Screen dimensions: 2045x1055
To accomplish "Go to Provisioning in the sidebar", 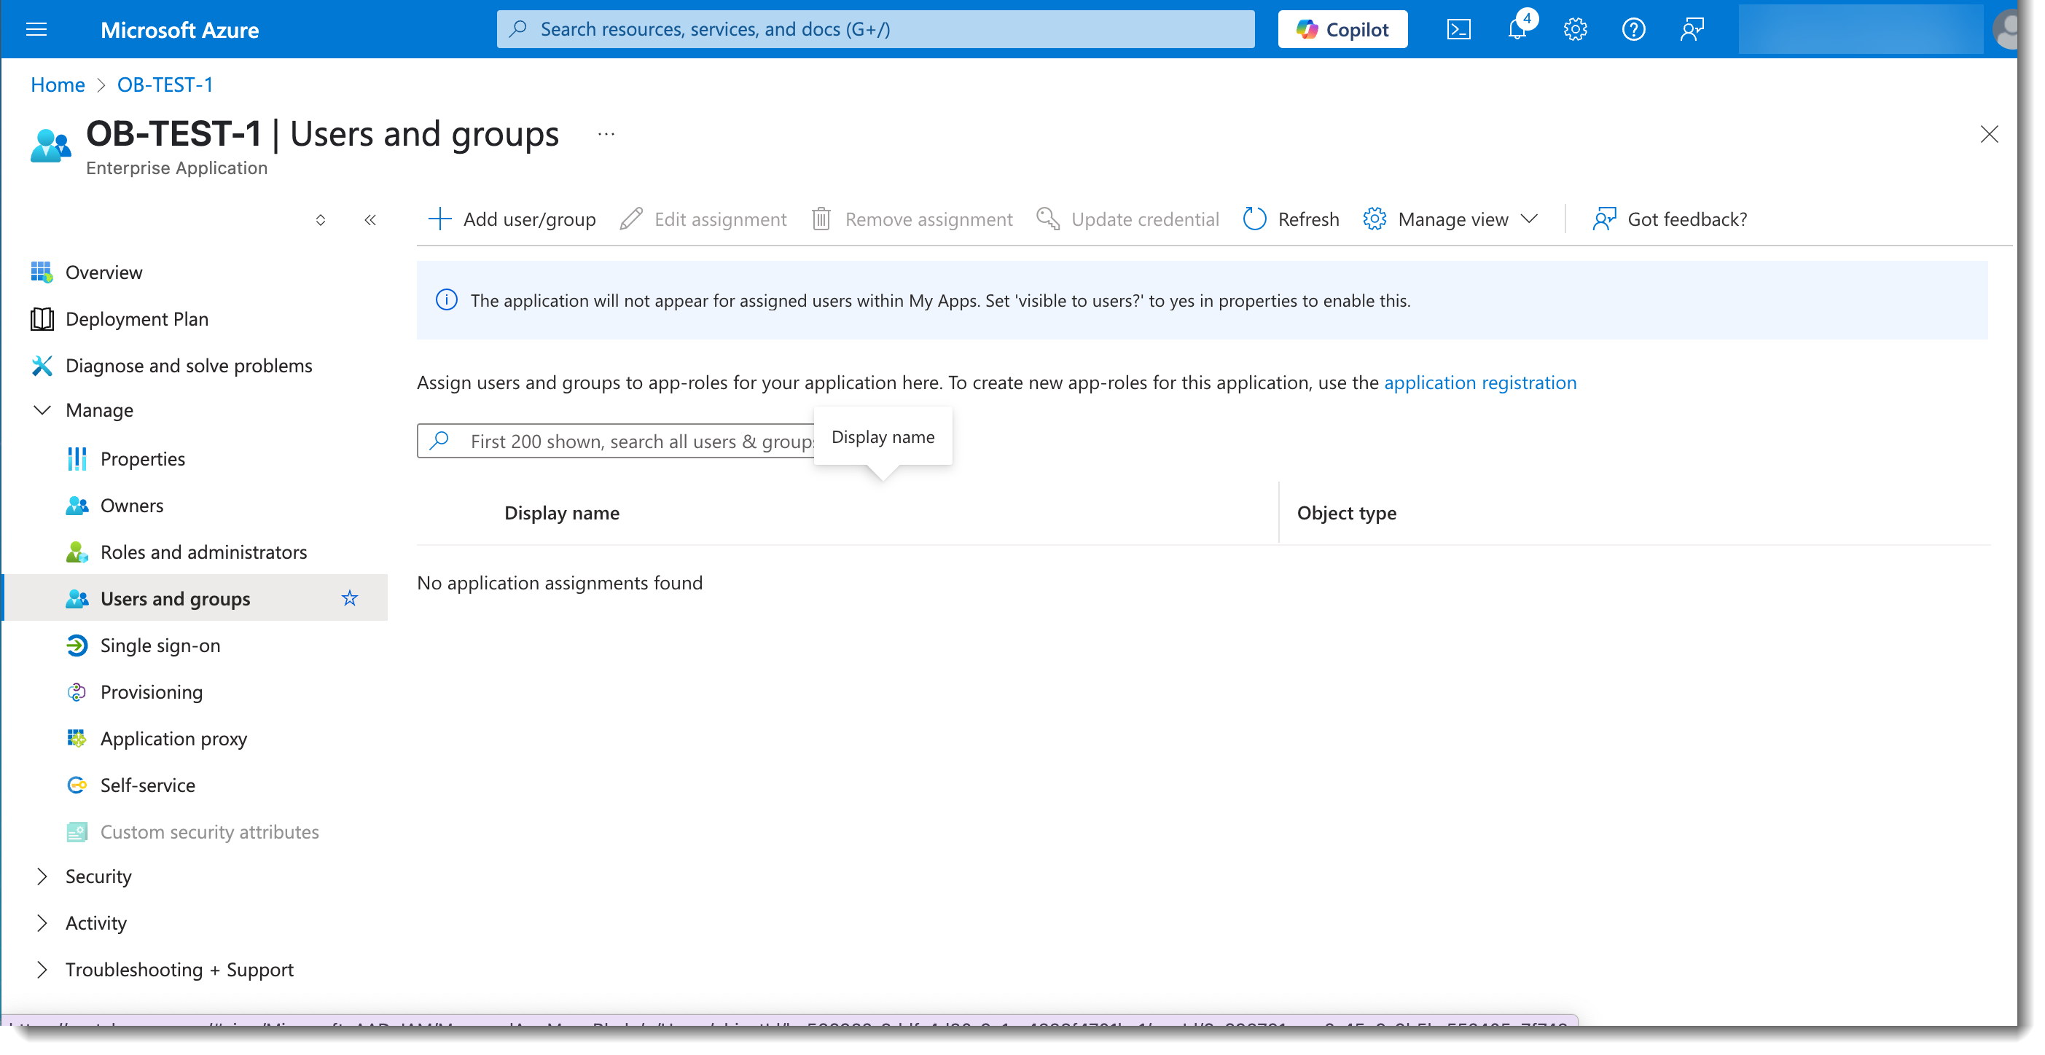I will click(x=152, y=692).
